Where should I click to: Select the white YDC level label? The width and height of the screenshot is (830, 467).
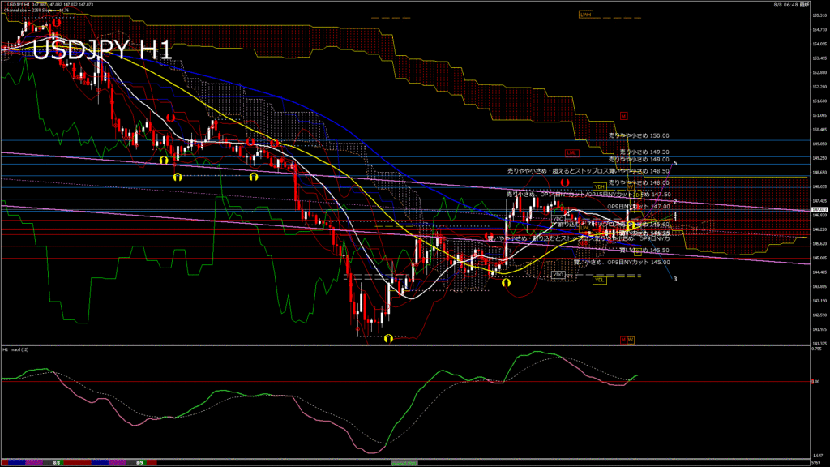(x=558, y=219)
